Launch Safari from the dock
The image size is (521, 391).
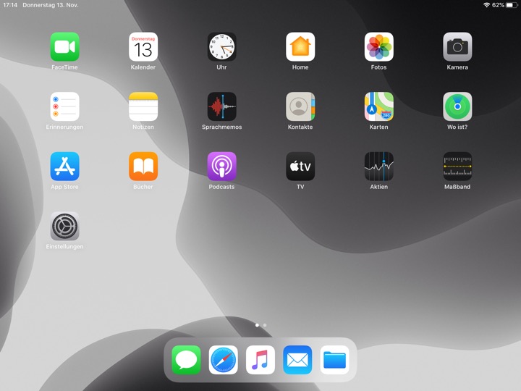pyautogui.click(x=224, y=360)
